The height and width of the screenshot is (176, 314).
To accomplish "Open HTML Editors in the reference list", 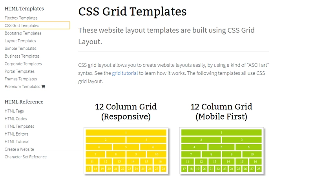I will click(16, 134).
